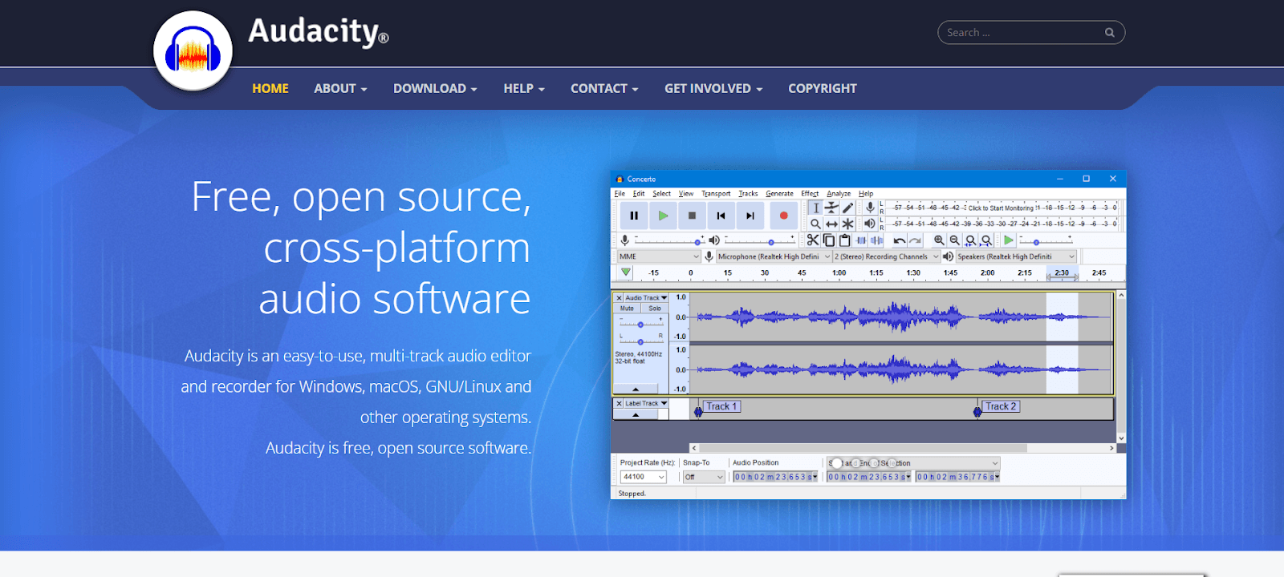
Task: Open the Transport menu
Action: (716, 193)
